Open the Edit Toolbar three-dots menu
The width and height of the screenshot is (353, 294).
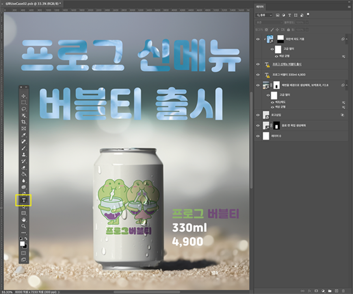pyautogui.click(x=24, y=232)
